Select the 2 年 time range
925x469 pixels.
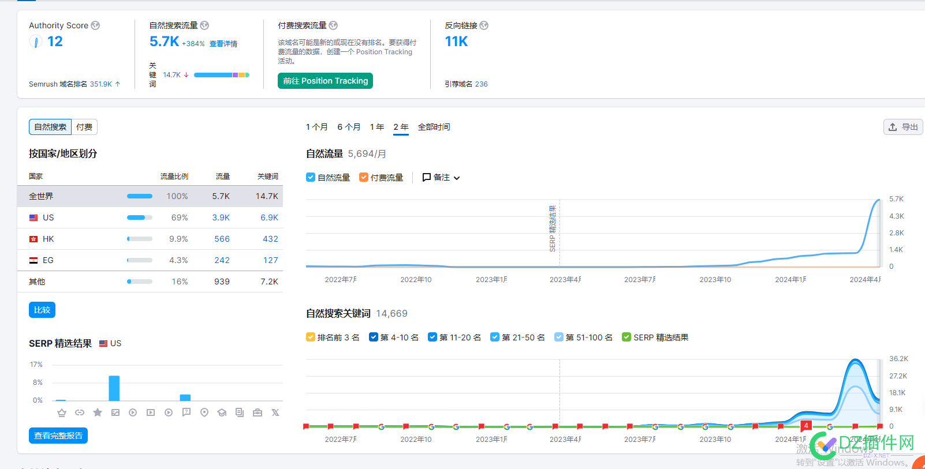pyautogui.click(x=401, y=127)
